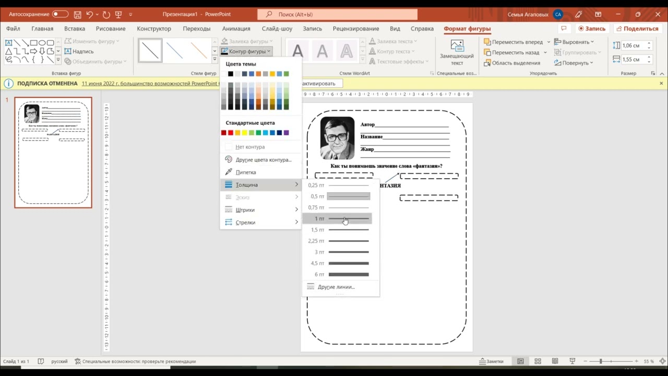
Task: Click the Save icon in title bar
Action: 77,14
